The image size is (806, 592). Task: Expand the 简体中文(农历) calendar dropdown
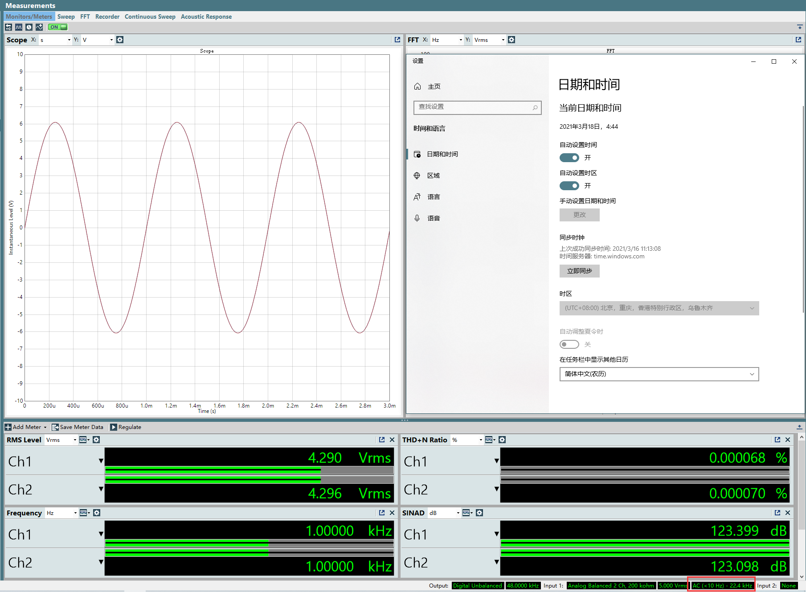pos(659,374)
